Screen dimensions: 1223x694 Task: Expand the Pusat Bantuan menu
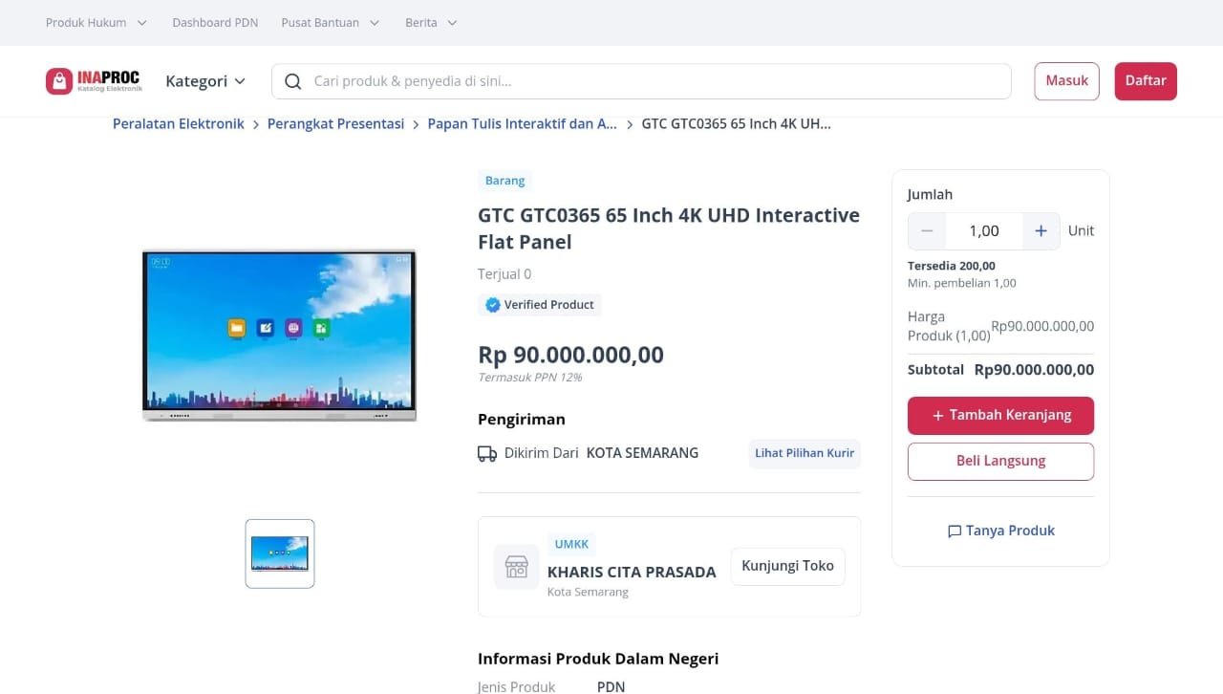pos(331,22)
